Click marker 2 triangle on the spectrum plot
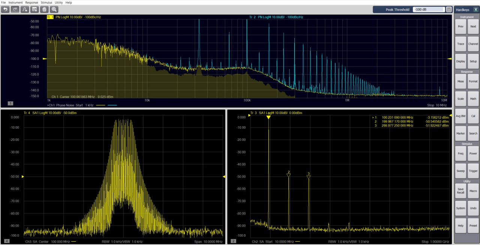 point(288,175)
